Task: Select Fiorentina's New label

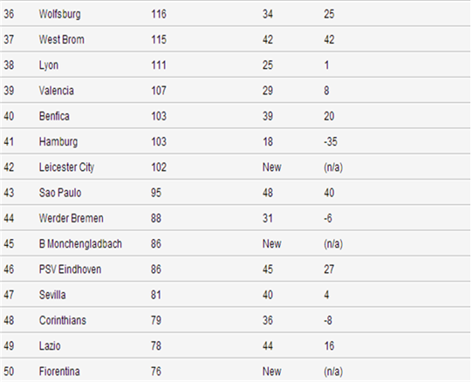Action: click(272, 372)
